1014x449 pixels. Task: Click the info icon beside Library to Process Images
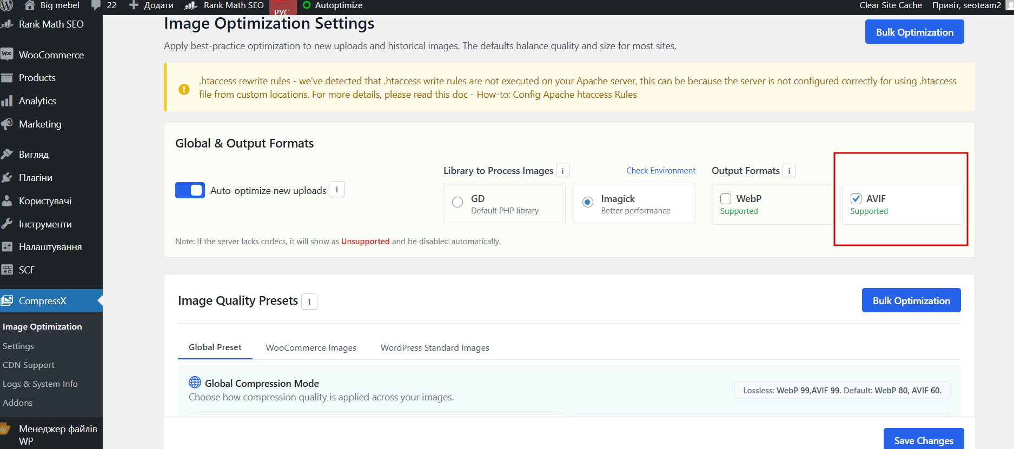click(x=562, y=171)
